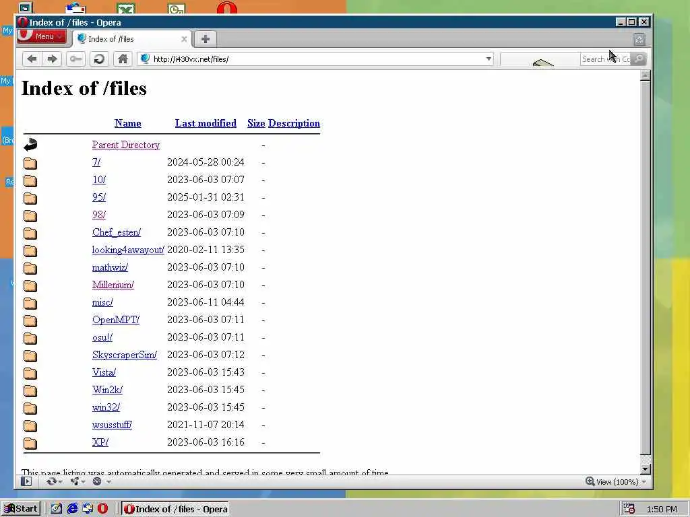Image resolution: width=690 pixels, height=517 pixels.
Task: Click the folder icon beside OpenMPT/
Action: click(x=30, y=320)
